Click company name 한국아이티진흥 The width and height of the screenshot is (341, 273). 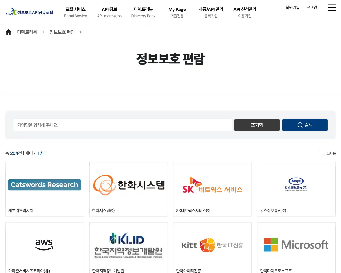(x=189, y=271)
